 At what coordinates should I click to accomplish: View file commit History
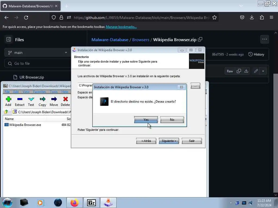pyautogui.click(x=256, y=54)
